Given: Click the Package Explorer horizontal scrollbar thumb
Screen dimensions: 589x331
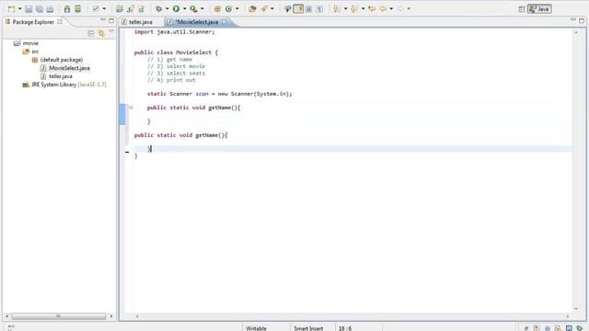Looking at the screenshot, I should click(58, 316).
